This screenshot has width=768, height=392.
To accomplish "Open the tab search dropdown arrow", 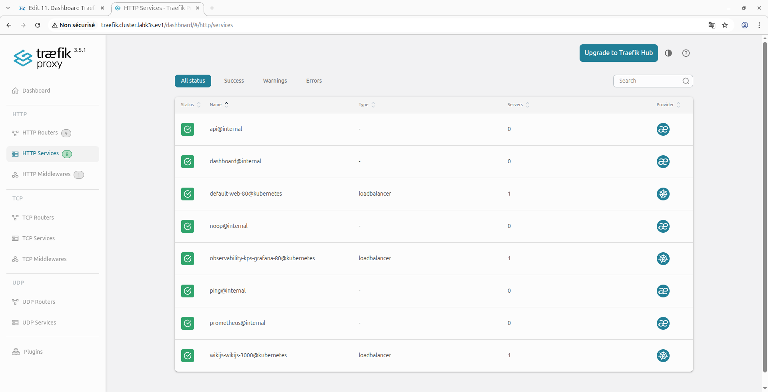I will 8,8.
